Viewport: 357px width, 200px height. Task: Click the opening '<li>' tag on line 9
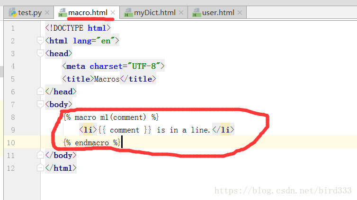click(x=88, y=130)
